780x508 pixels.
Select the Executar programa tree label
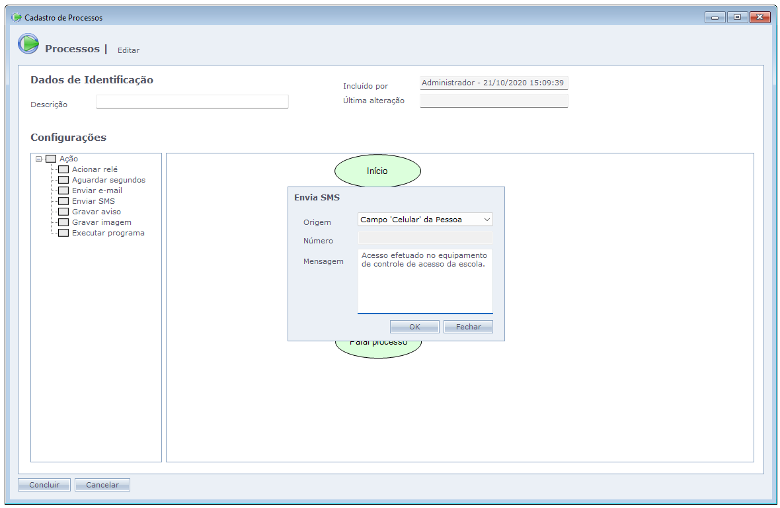pos(108,233)
